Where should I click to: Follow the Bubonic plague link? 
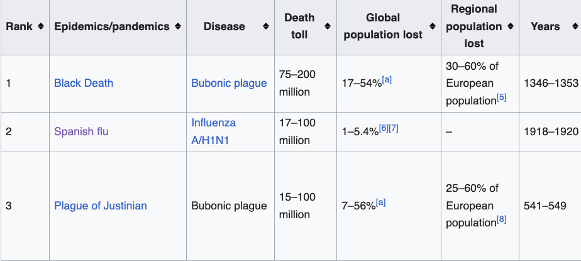[x=229, y=83]
